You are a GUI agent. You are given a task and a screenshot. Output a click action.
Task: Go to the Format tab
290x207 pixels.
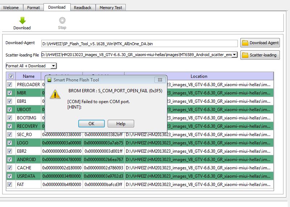[x=34, y=7]
